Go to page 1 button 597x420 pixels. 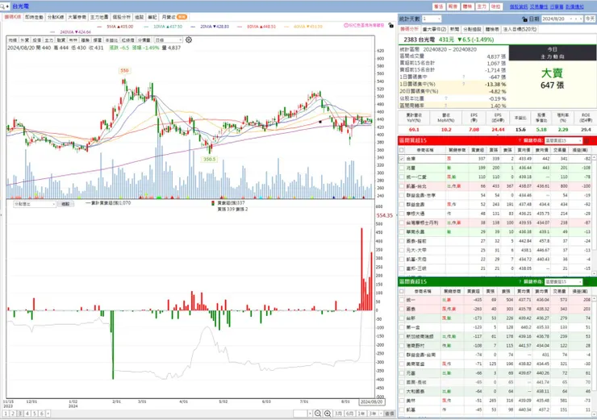click(6, 414)
